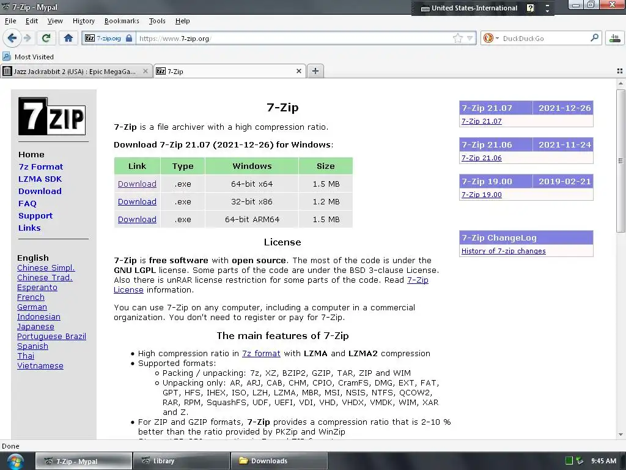The height and width of the screenshot is (470, 626).
Task: Switch to the Downloads taskbar folder window
Action: [279, 461]
